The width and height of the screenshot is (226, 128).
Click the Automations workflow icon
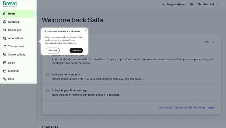click(5, 38)
